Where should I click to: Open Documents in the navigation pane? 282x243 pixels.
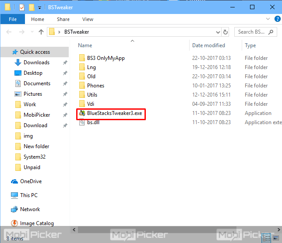[37, 83]
